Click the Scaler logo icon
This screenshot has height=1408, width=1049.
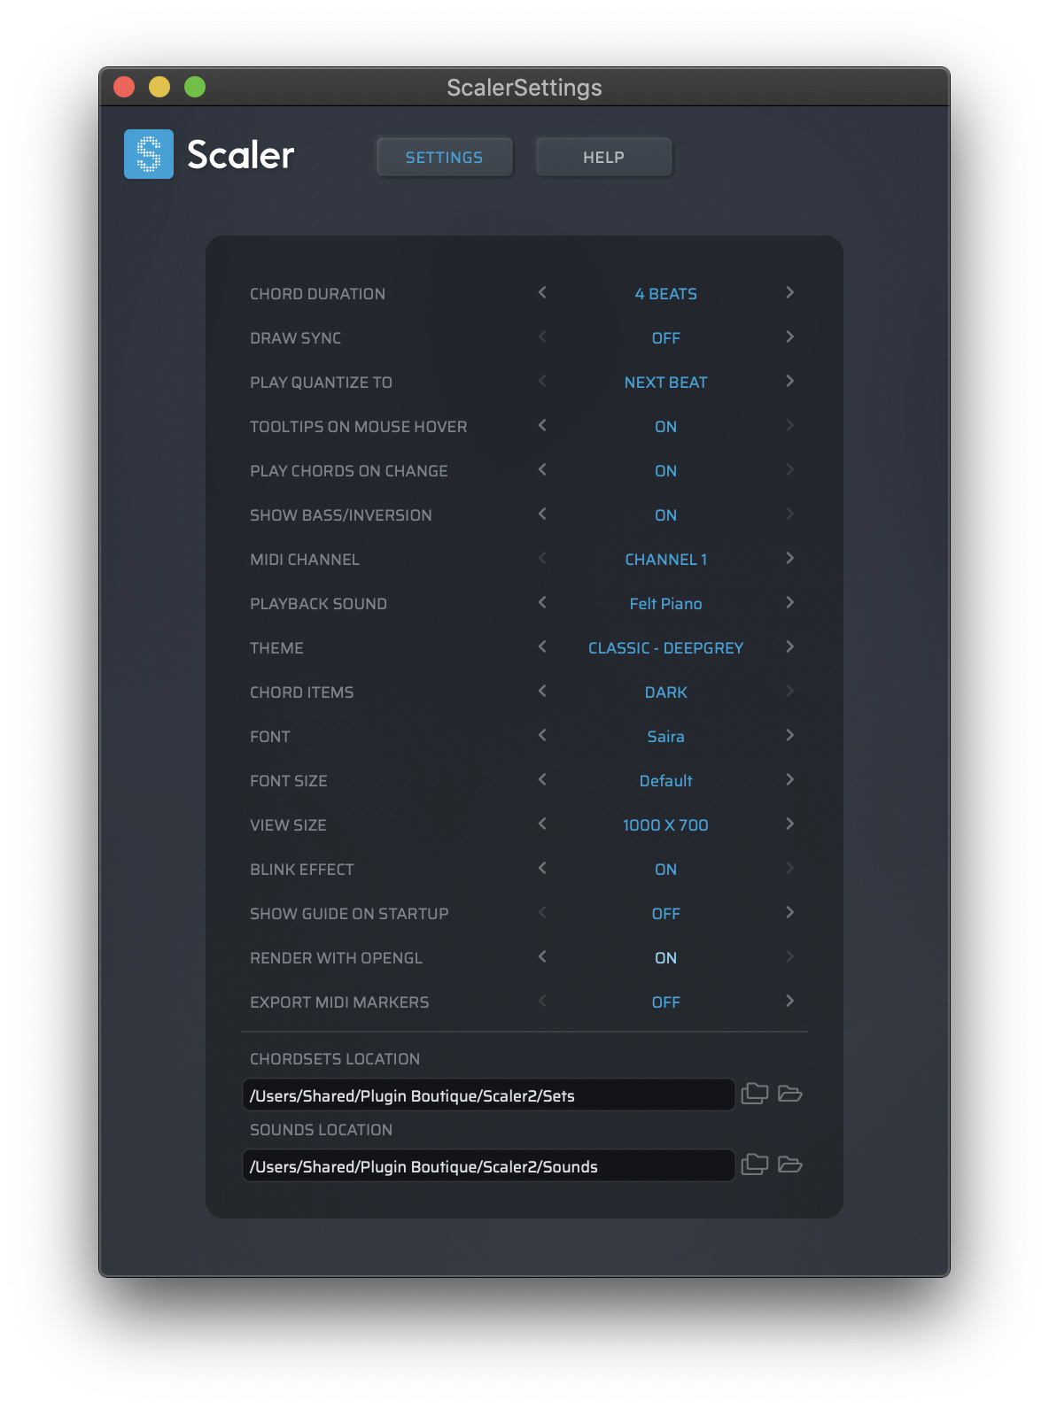[149, 154]
